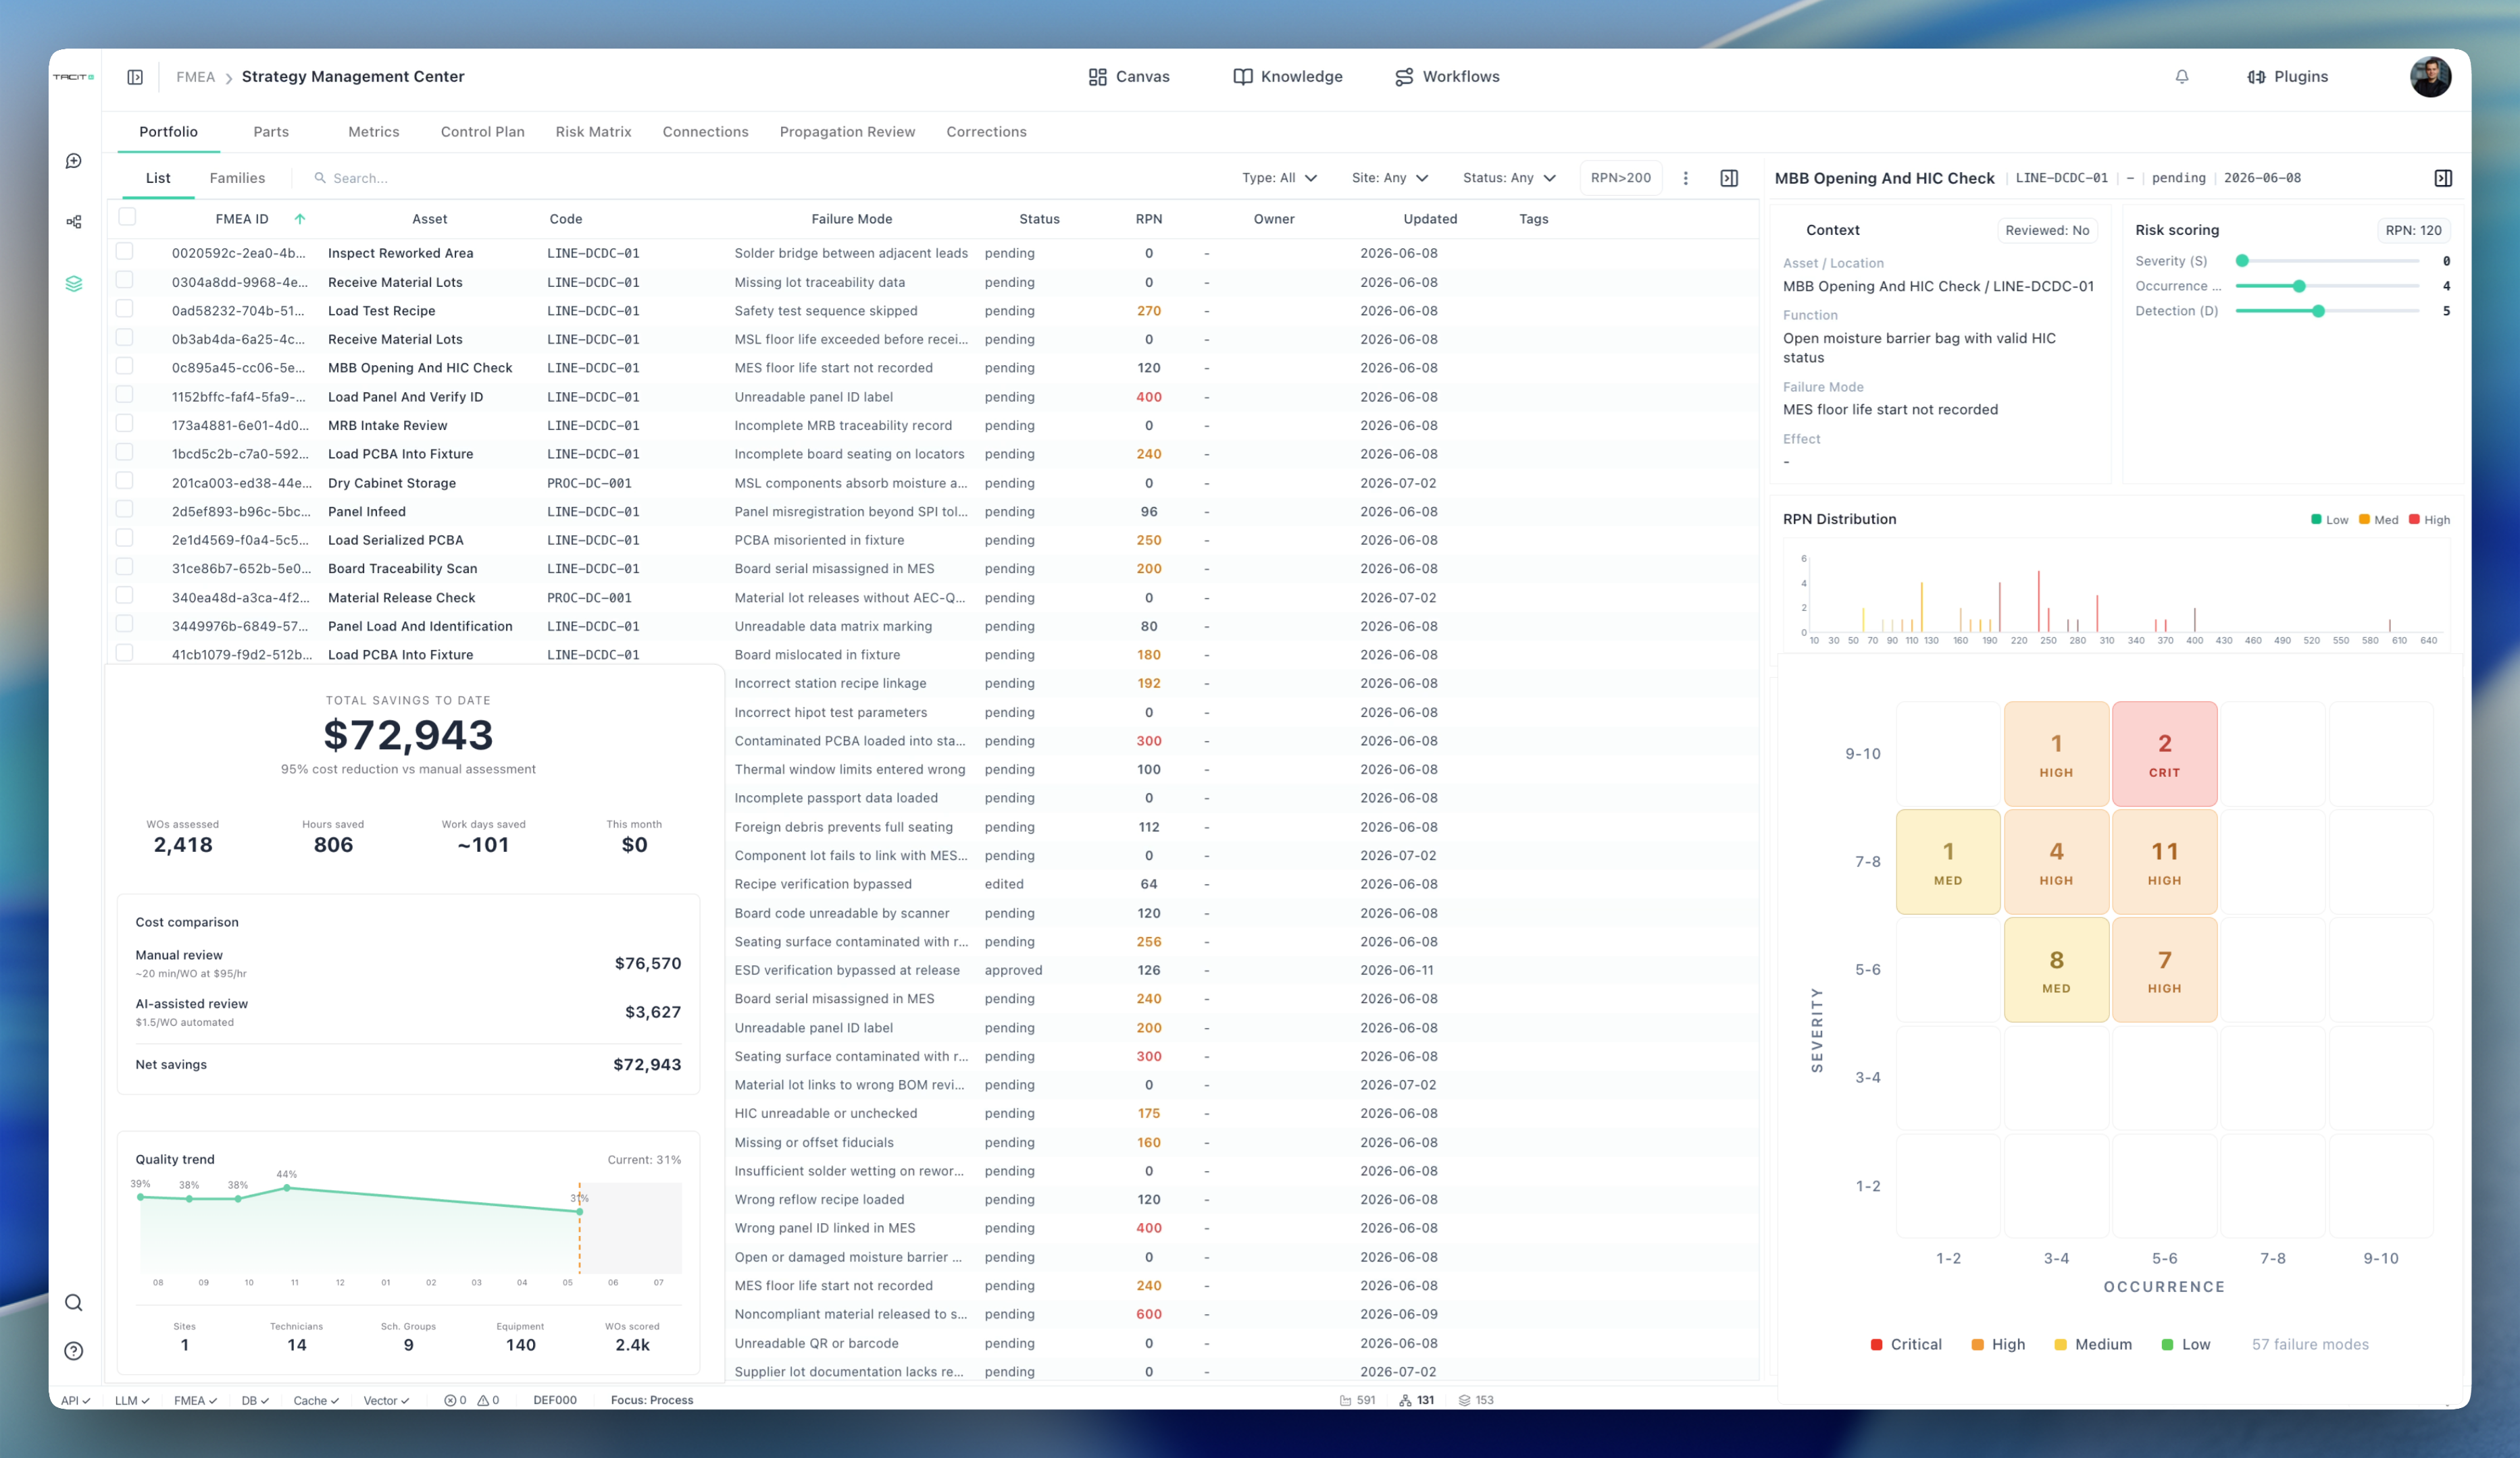Check the Panel Infeed row checkbox

(x=125, y=510)
